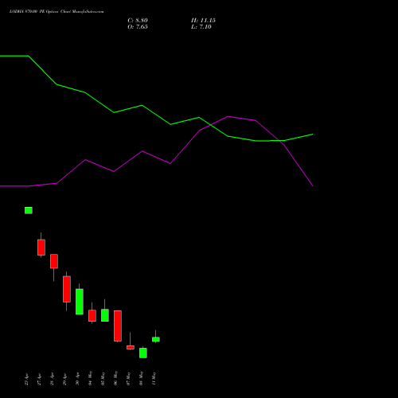Click the '28 Apr' date axis label
This screenshot has width=398, height=398.
tap(52, 380)
